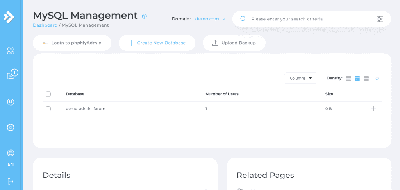Screen dimensions: 400x190
Task: Set table density to compact
Action: coord(348,78)
